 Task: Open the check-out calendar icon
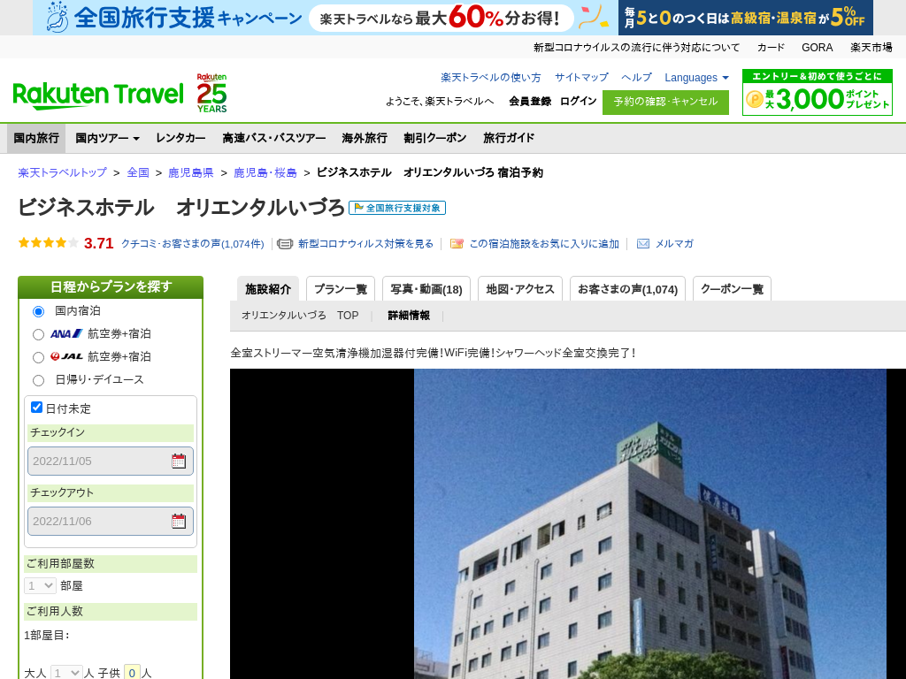coord(179,521)
